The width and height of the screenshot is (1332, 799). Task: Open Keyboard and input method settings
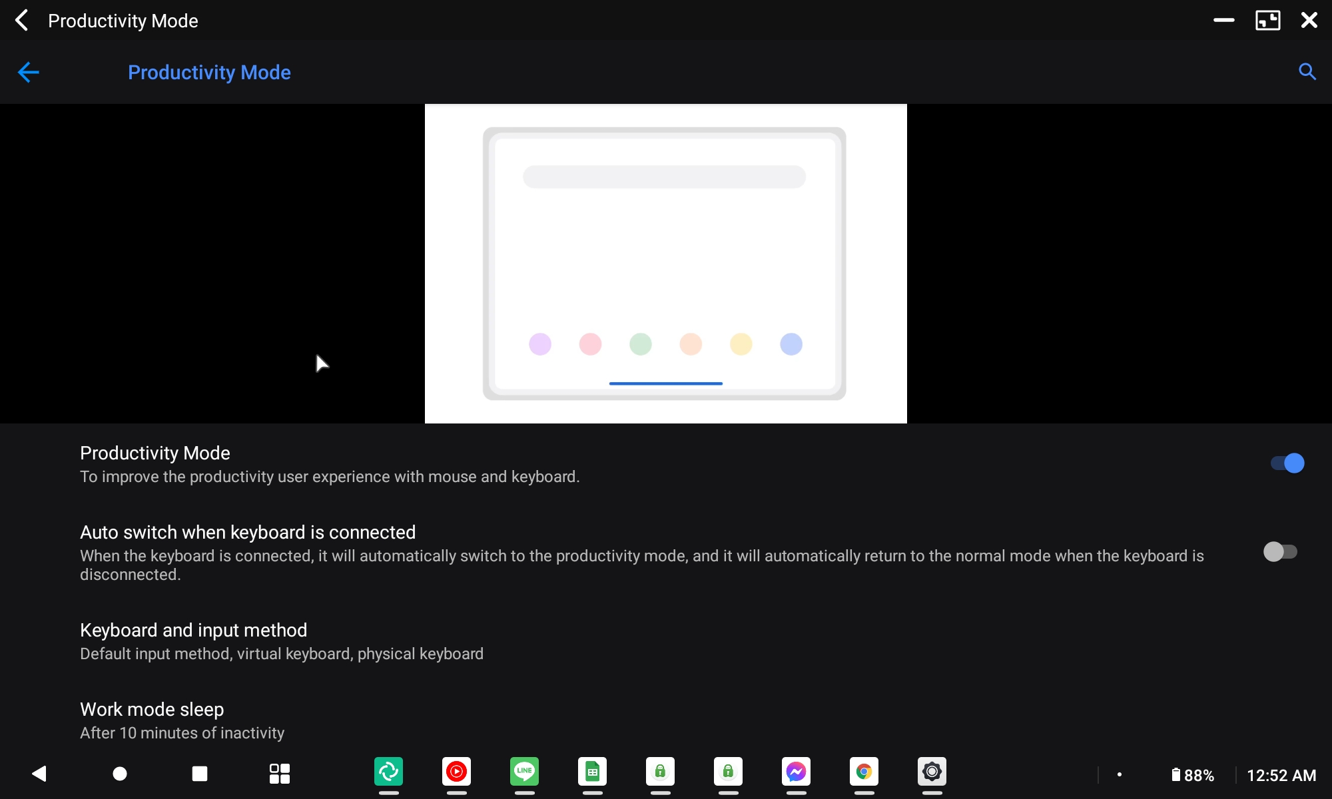pos(666,641)
